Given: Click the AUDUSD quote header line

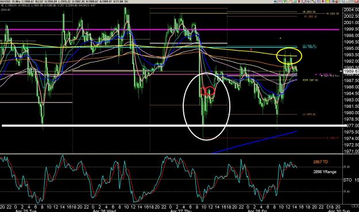Looking at the screenshot, I should (x=64, y=1).
